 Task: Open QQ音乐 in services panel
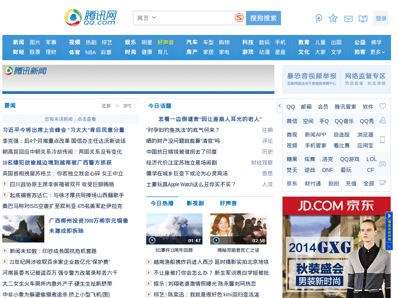[x=344, y=121]
